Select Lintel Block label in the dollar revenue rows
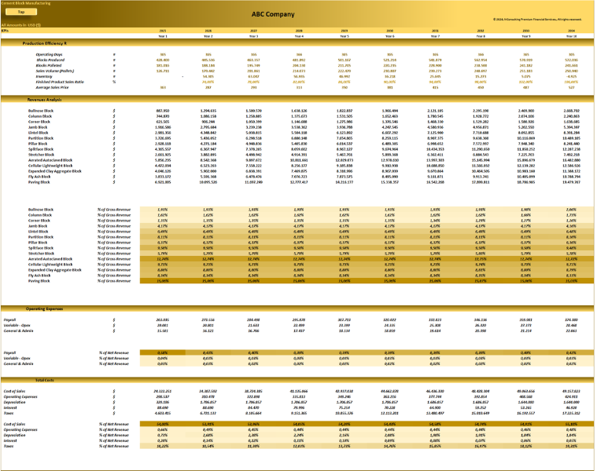Image resolution: width=597 pixels, height=471 pixels. coord(38,133)
